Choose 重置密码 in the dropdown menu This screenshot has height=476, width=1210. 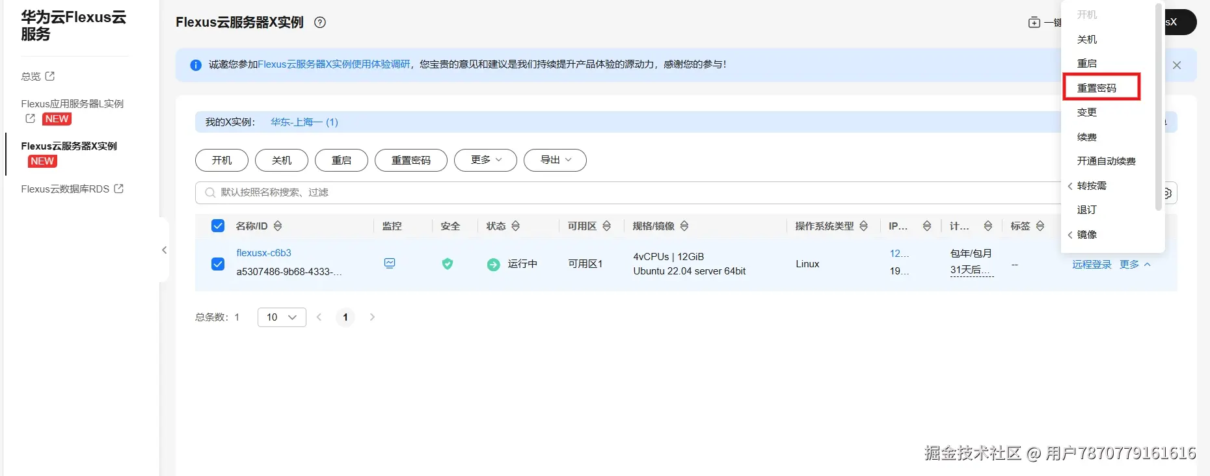click(1097, 88)
